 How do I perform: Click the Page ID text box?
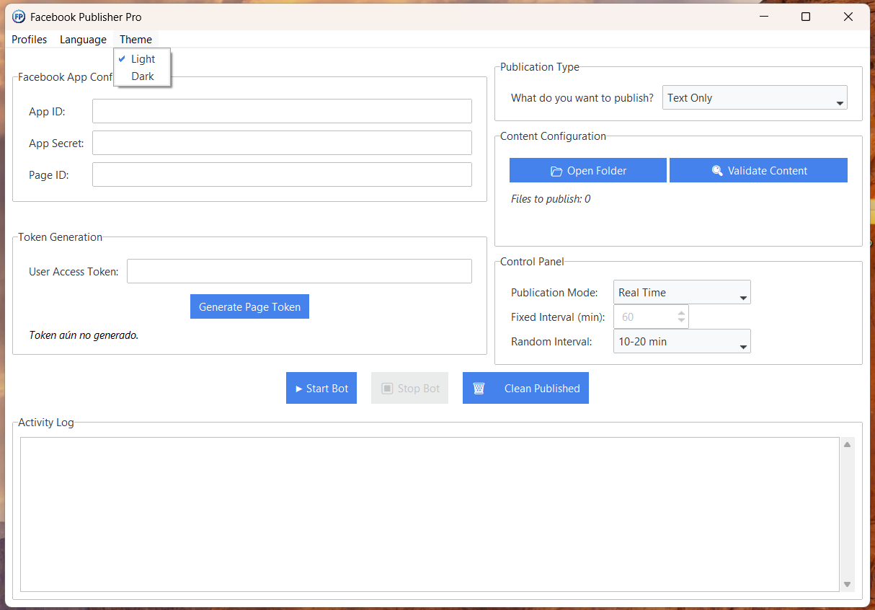click(282, 174)
